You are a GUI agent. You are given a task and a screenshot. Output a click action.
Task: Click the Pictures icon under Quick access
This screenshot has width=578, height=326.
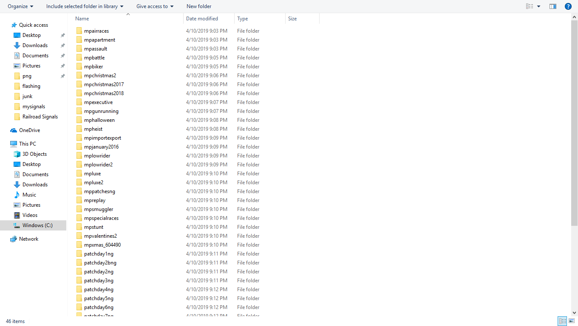17,66
